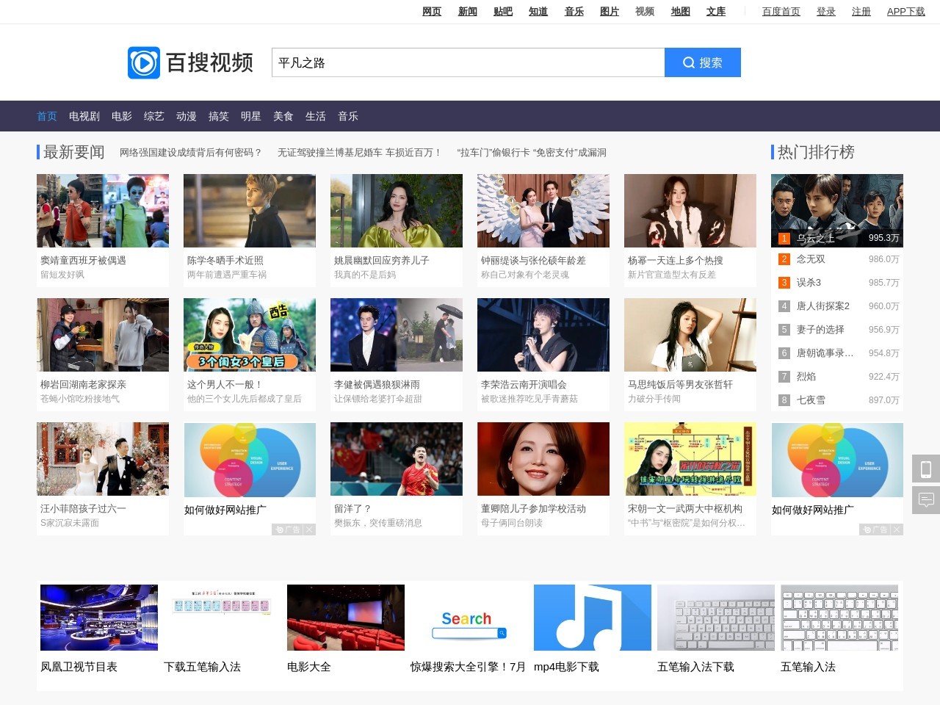Click the blue music note mp4电影下载 thumbnail
940x705 pixels.
pyautogui.click(x=592, y=618)
